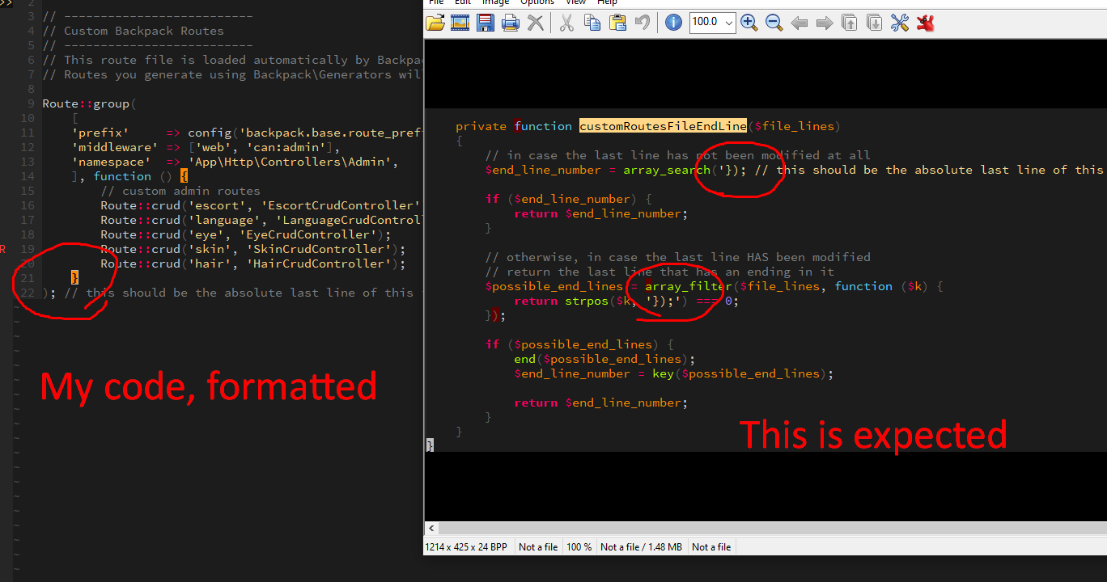Zoom in using the magnifier plus icon
This screenshot has width=1107, height=582.
pyautogui.click(x=749, y=22)
